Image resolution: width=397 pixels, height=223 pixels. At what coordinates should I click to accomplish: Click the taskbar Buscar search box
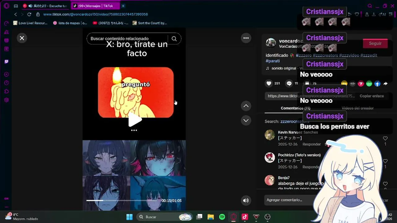(x=165, y=217)
